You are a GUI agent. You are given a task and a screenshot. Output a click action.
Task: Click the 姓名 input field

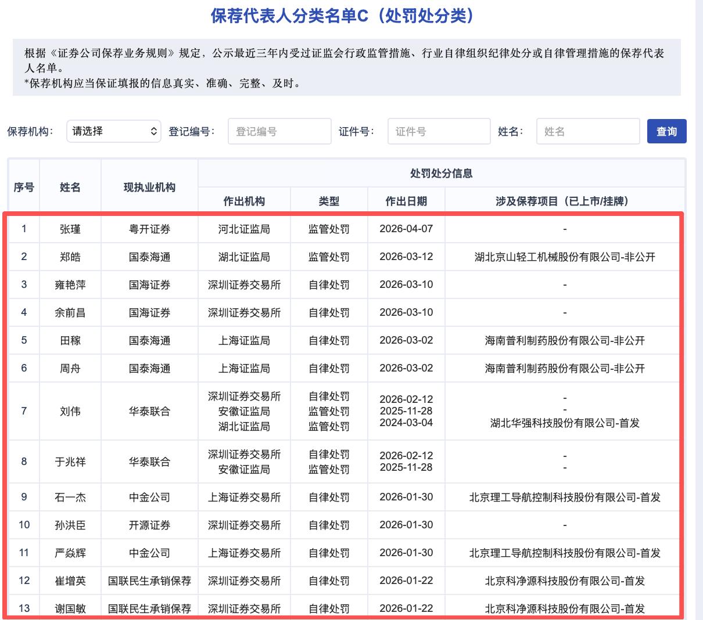pos(587,131)
